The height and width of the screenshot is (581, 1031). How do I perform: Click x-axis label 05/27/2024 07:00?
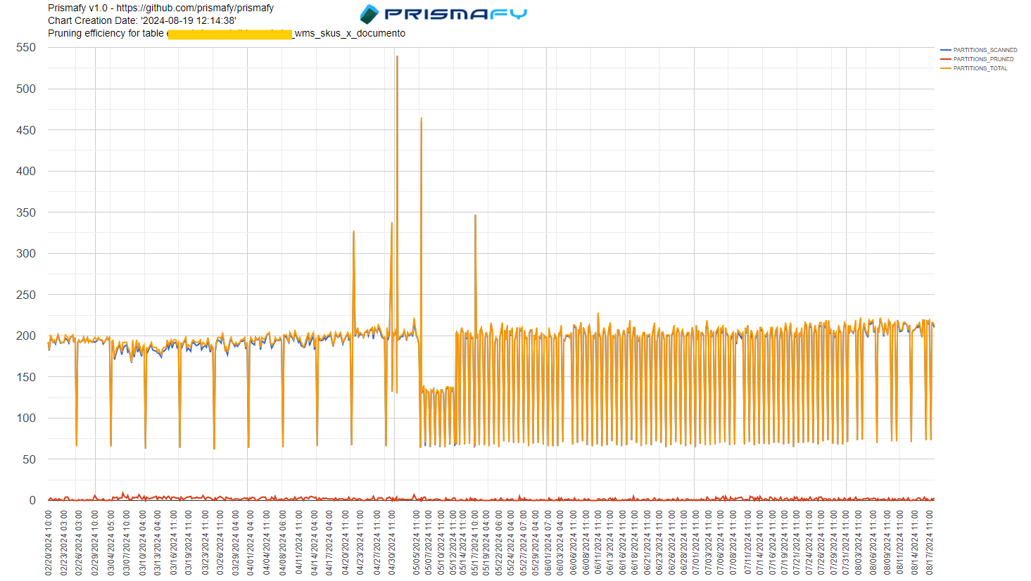tap(524, 543)
